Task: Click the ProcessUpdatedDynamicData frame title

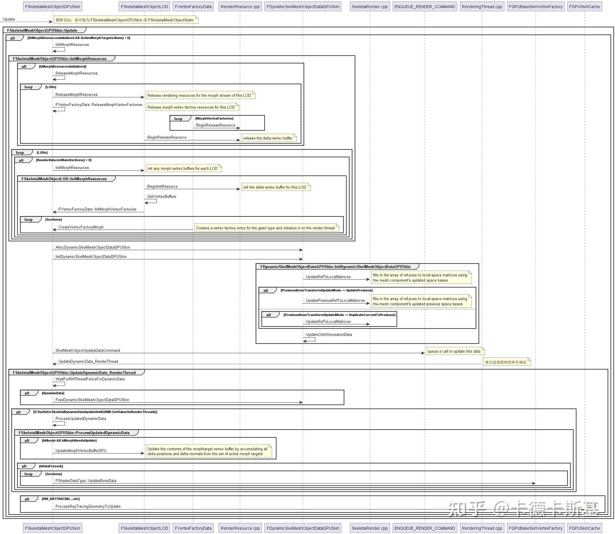Action: [x=74, y=433]
